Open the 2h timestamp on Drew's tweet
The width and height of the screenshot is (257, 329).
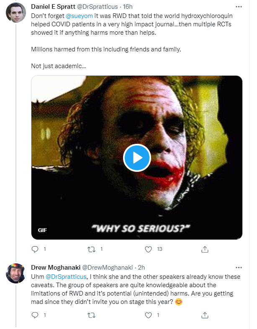pos(141,267)
